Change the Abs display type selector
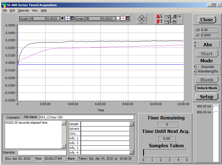 pos(195,45)
